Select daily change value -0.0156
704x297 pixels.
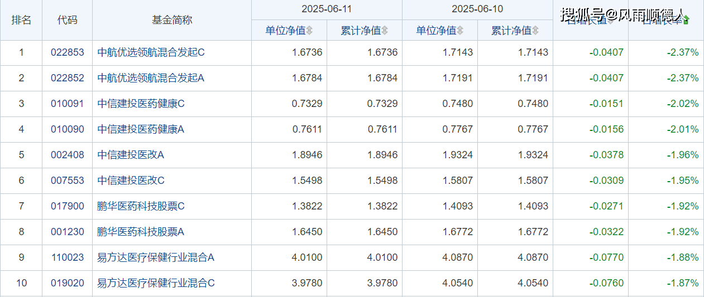(x=607, y=129)
